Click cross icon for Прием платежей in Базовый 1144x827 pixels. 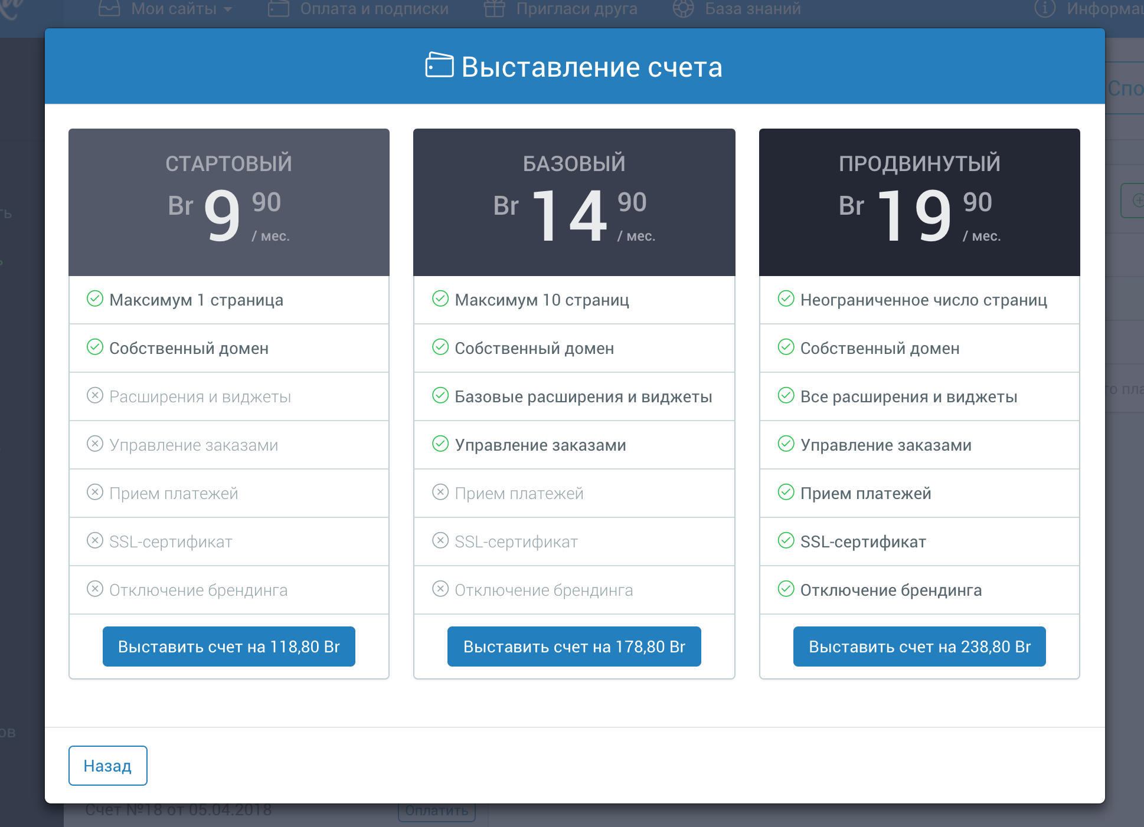pyautogui.click(x=440, y=492)
